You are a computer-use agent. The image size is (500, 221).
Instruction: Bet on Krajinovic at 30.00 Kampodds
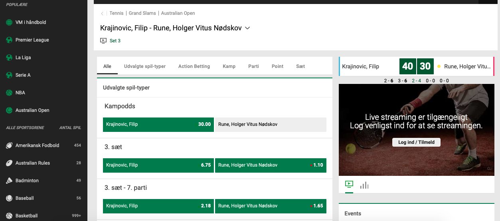[158, 124]
